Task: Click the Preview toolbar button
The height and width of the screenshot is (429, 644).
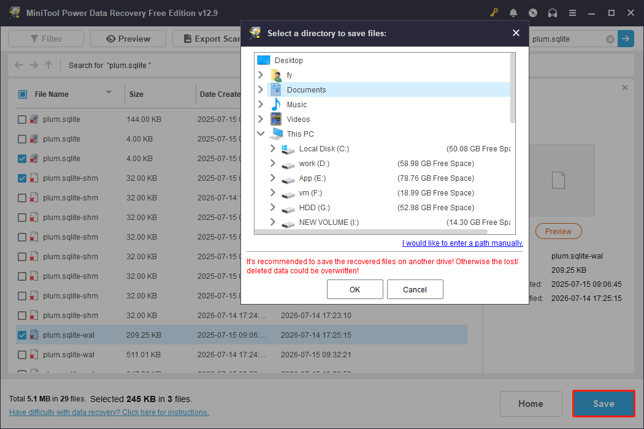Action: click(128, 39)
